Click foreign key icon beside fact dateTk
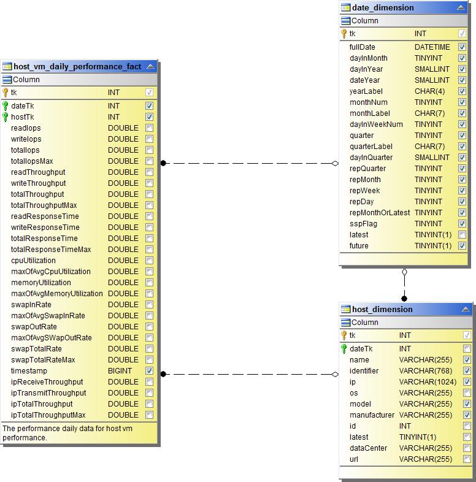The height and width of the screenshot is (482, 476). [6, 106]
